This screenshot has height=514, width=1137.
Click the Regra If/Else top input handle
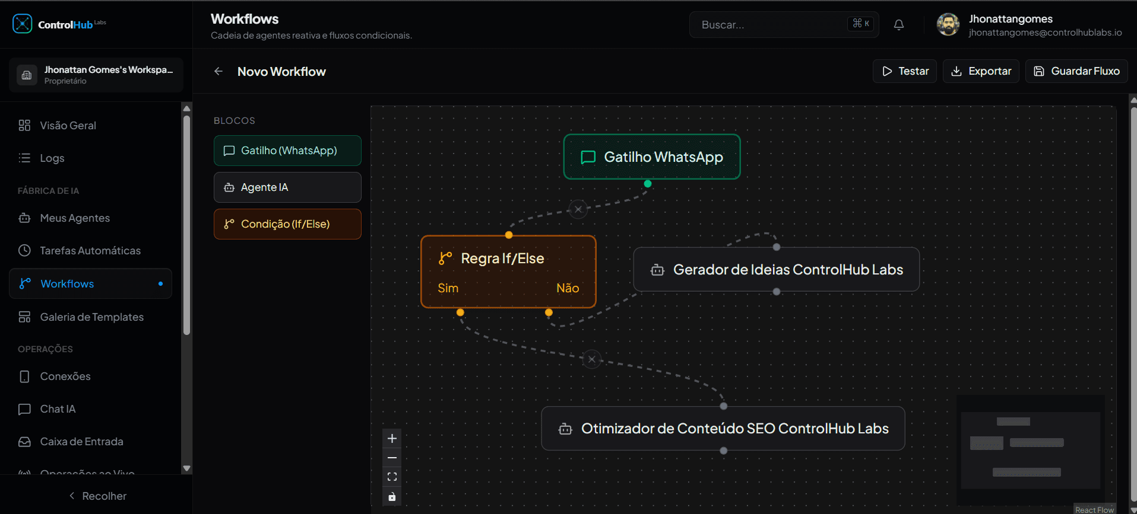[509, 235]
